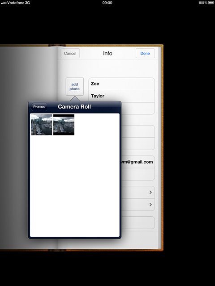
Task: Tap the Done button
Action: coord(145,53)
